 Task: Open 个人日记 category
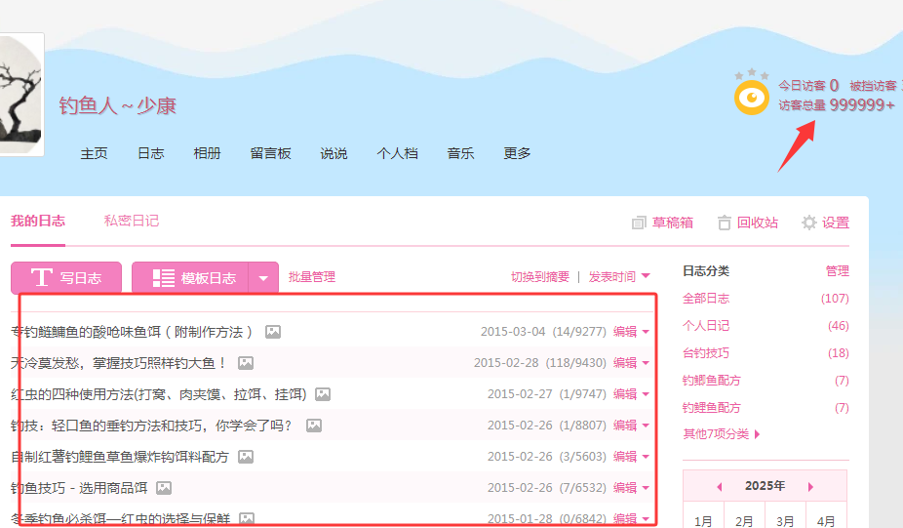(x=706, y=326)
